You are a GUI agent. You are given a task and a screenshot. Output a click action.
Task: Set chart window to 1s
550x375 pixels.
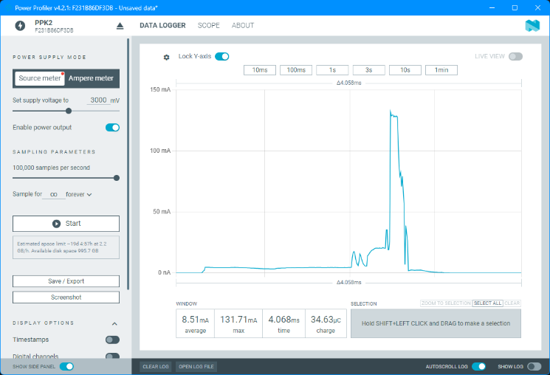(x=332, y=70)
